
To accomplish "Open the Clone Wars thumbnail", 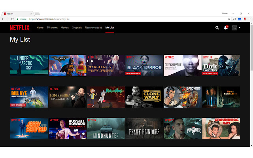I will point(144,97).
